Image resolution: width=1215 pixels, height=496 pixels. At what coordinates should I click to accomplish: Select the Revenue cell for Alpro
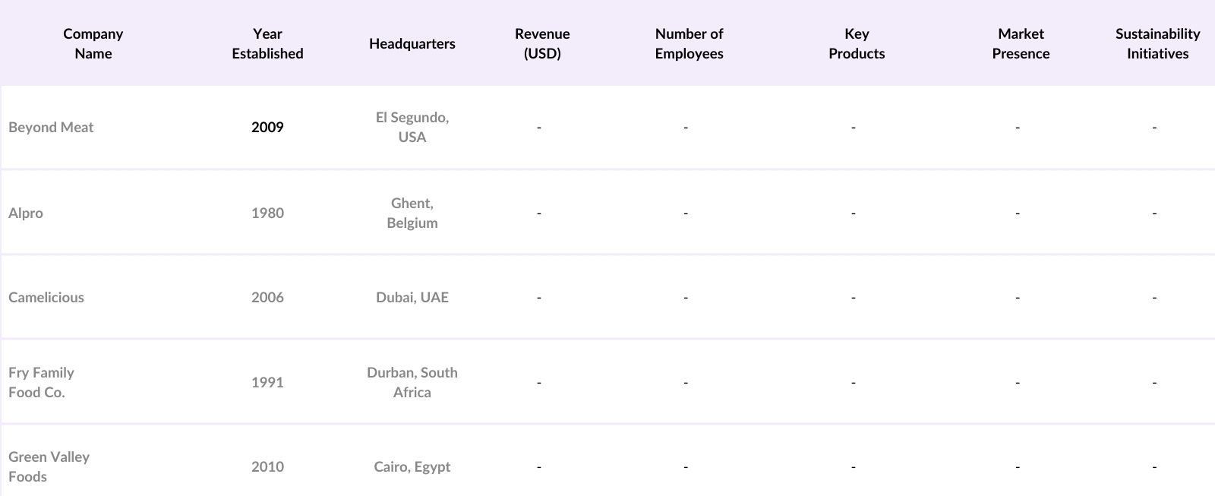pyautogui.click(x=539, y=213)
